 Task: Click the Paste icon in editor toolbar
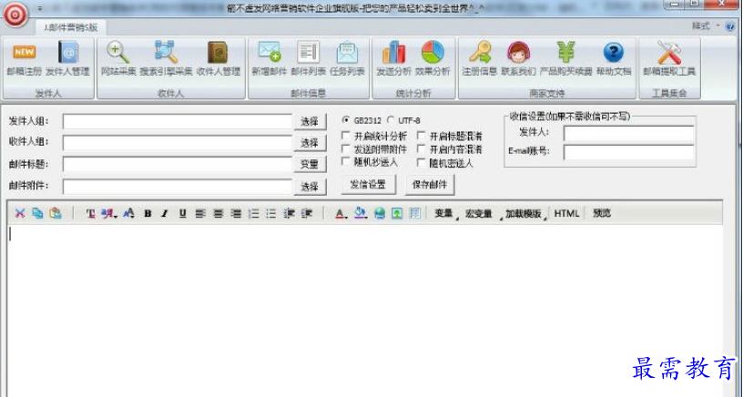(56, 213)
